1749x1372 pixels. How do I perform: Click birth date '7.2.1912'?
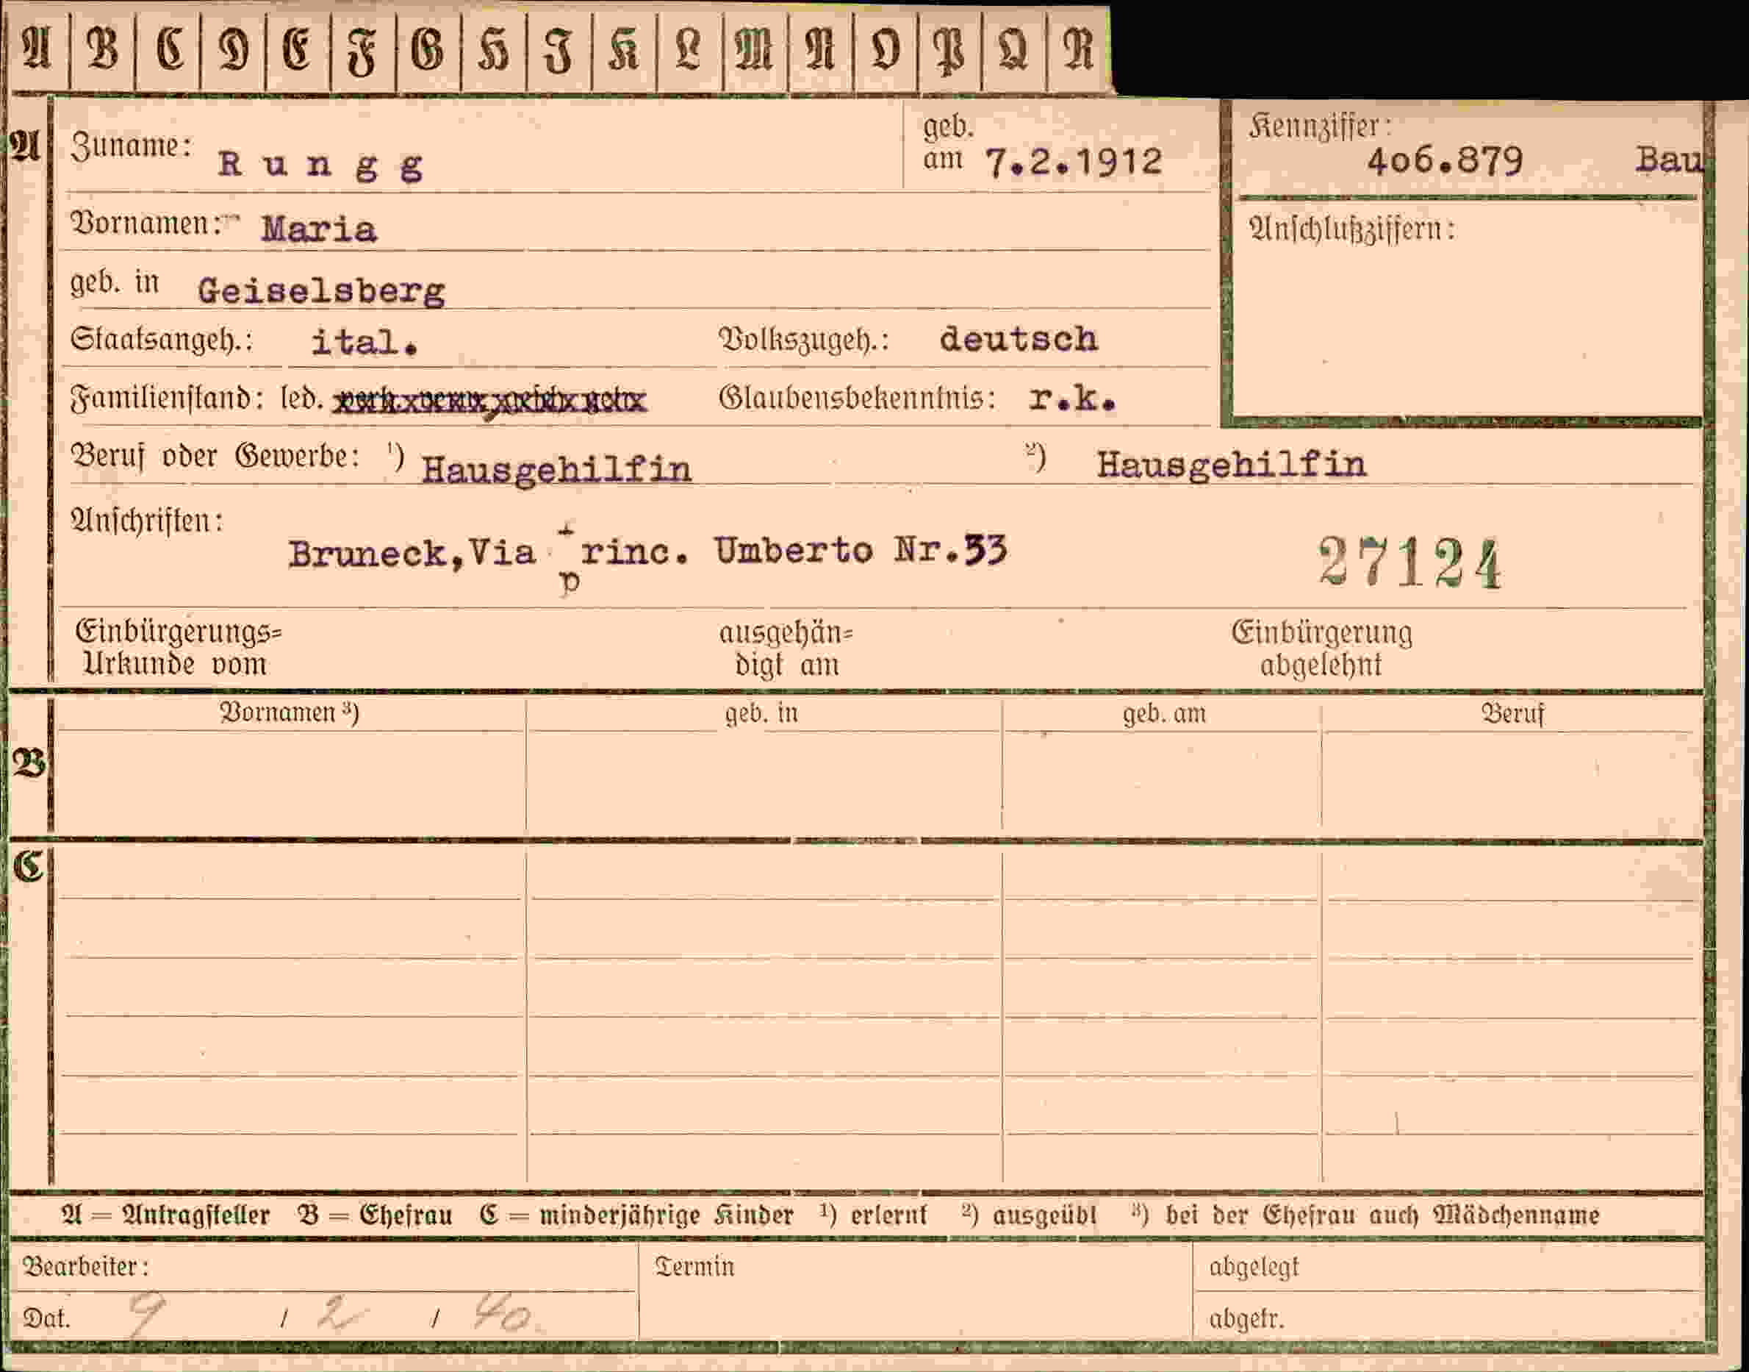(1073, 162)
